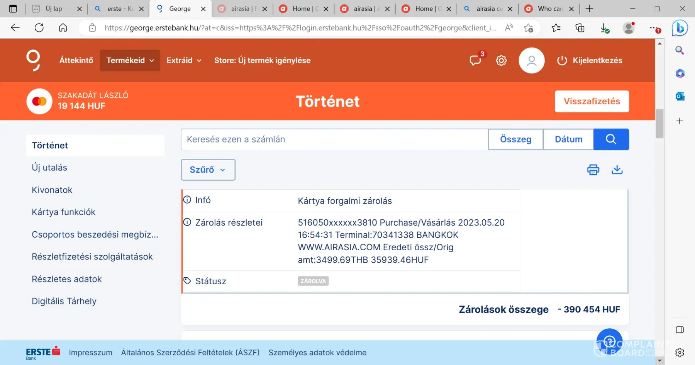Expand the Szűrő filter dropdown
695x365 pixels.
(x=208, y=170)
